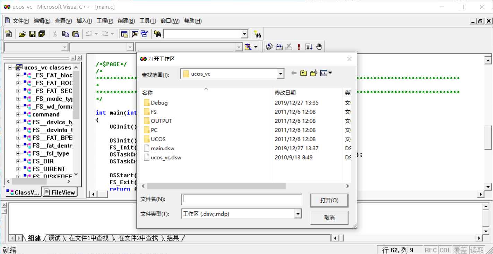The height and width of the screenshot is (254, 493).
Task: Open the 帮助(H) menu
Action: [x=193, y=21]
